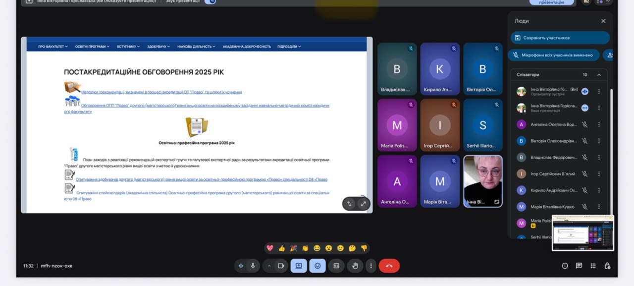This screenshot has height=286, width=634.
Task: Select Serhii Illario participant video tile
Action: pos(483,125)
